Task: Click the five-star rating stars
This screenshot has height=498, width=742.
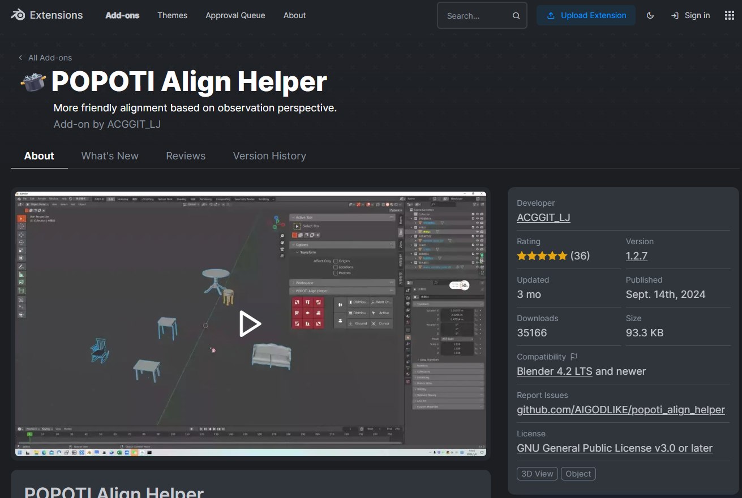Action: [542, 256]
